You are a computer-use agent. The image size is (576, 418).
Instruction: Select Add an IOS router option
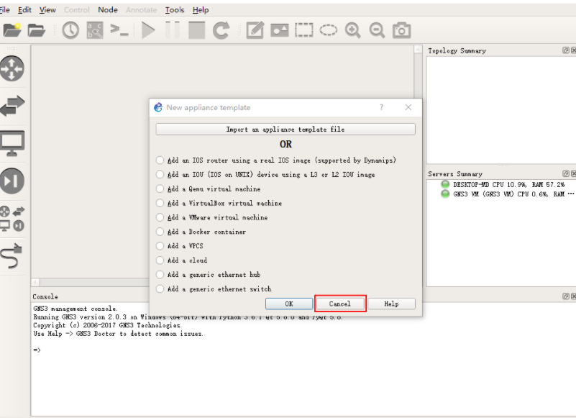[159, 160]
